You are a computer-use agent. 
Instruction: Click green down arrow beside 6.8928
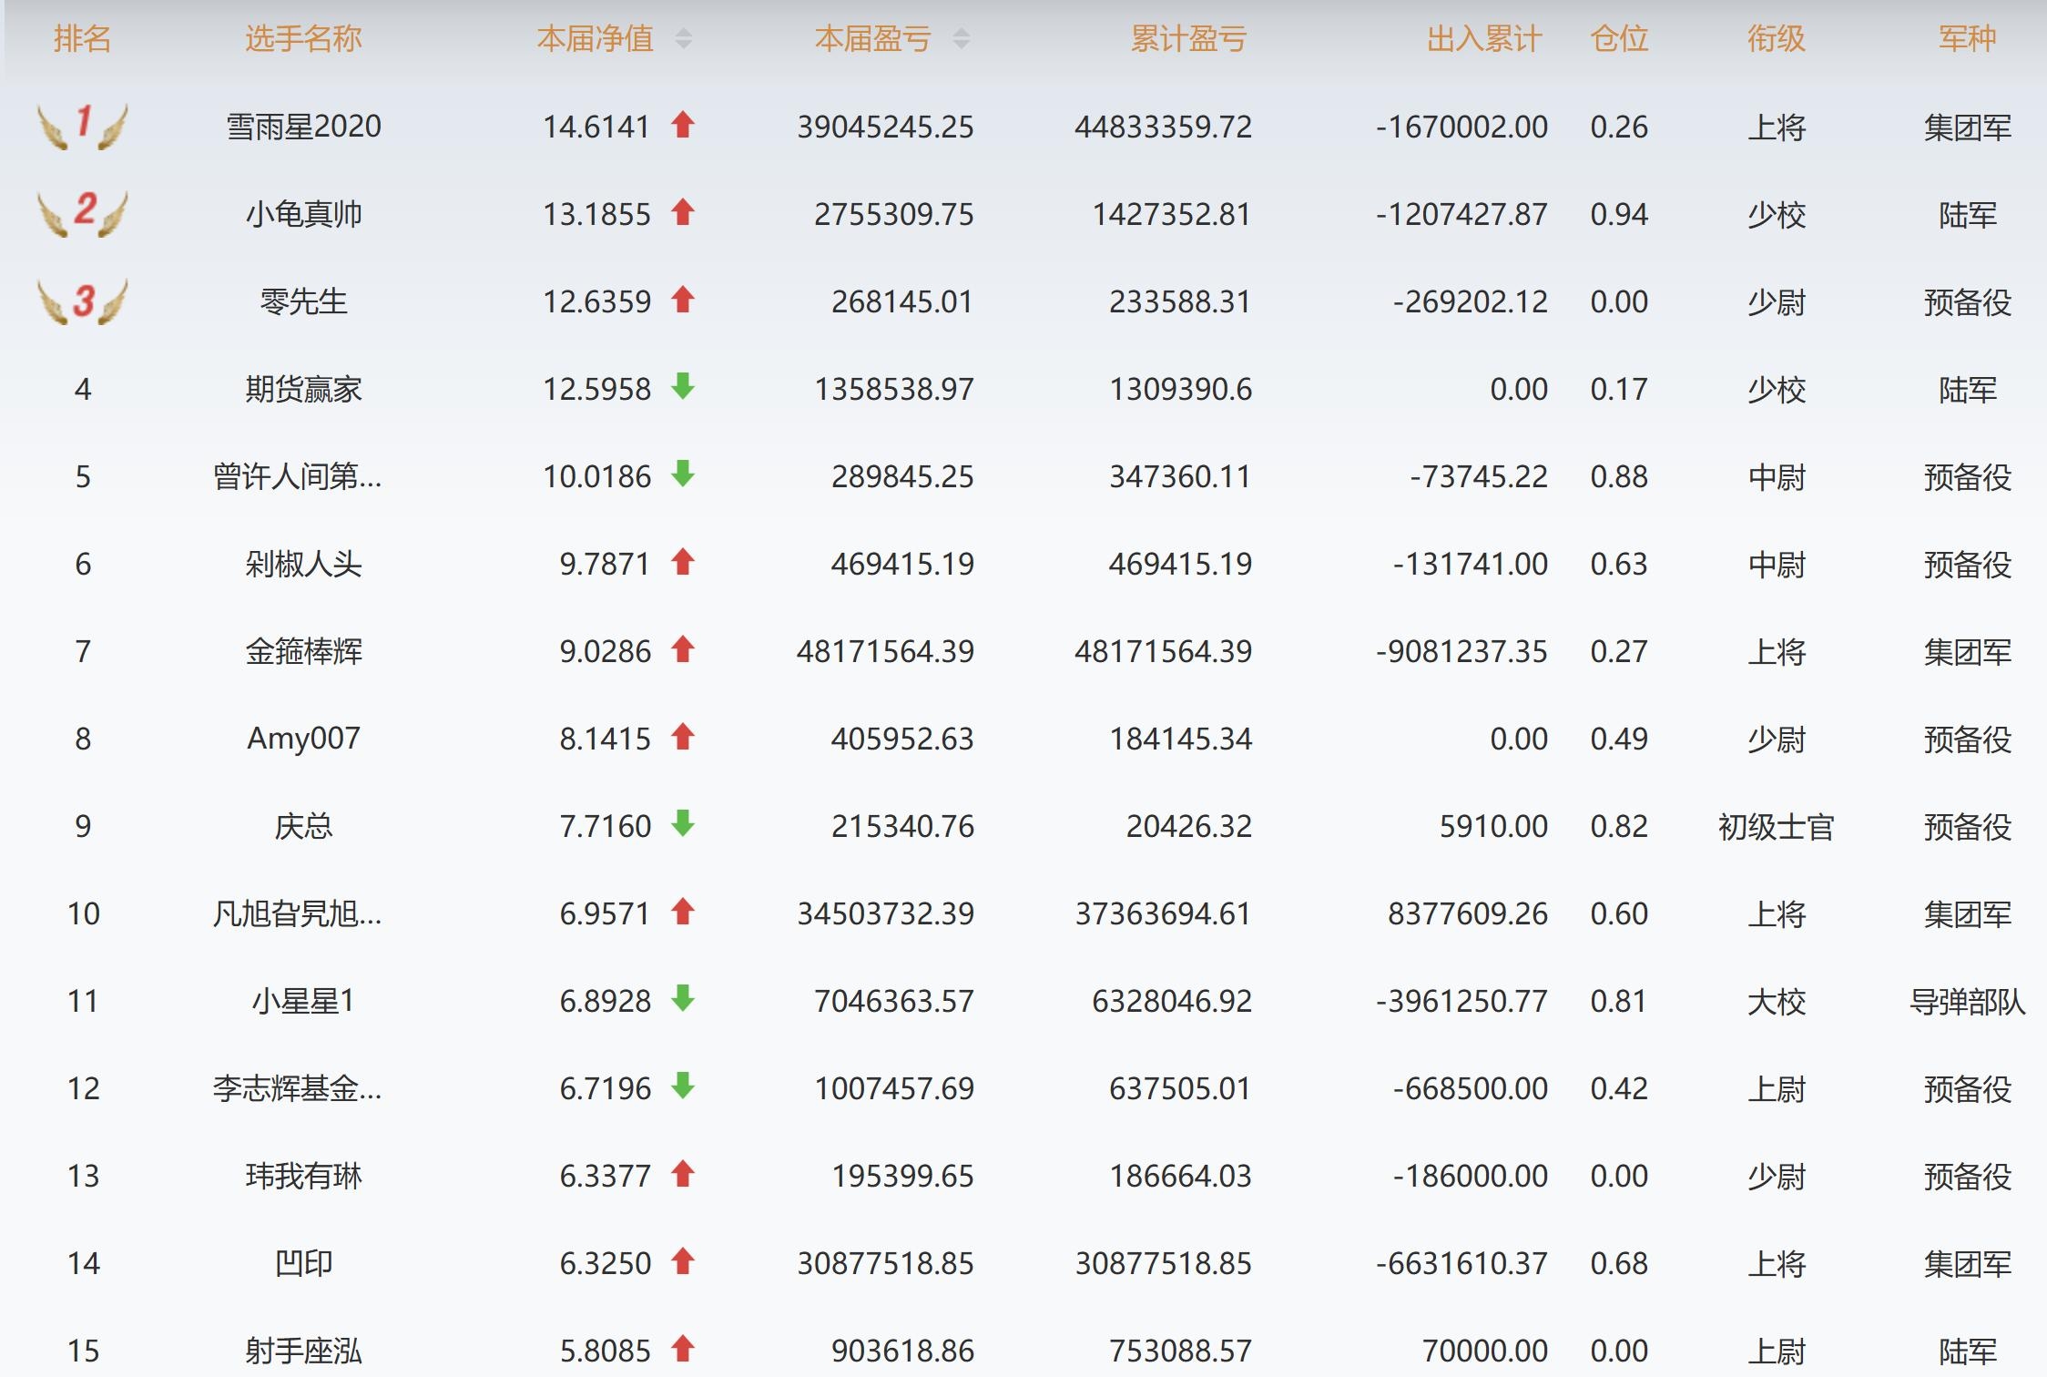[x=683, y=999]
